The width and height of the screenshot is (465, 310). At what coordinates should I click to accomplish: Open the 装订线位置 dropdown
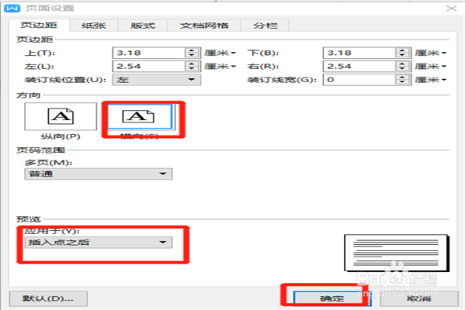[157, 80]
